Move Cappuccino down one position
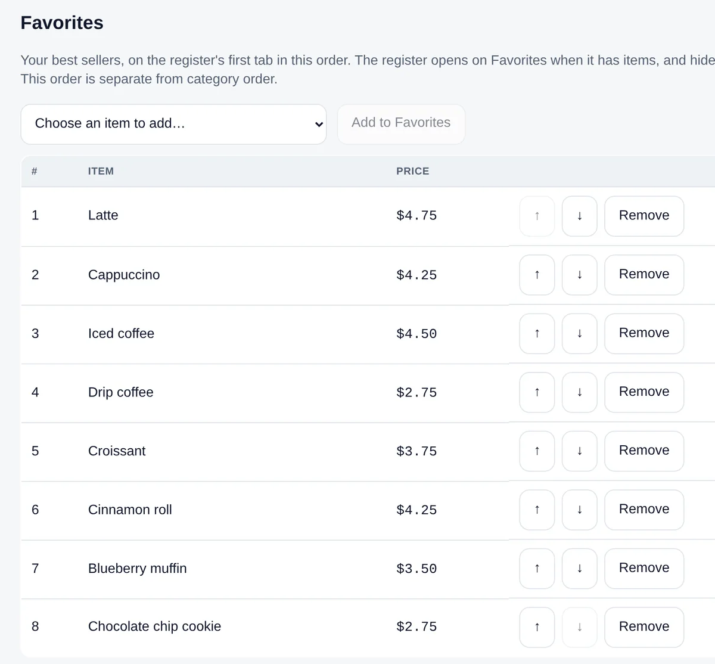The width and height of the screenshot is (715, 664). (580, 275)
